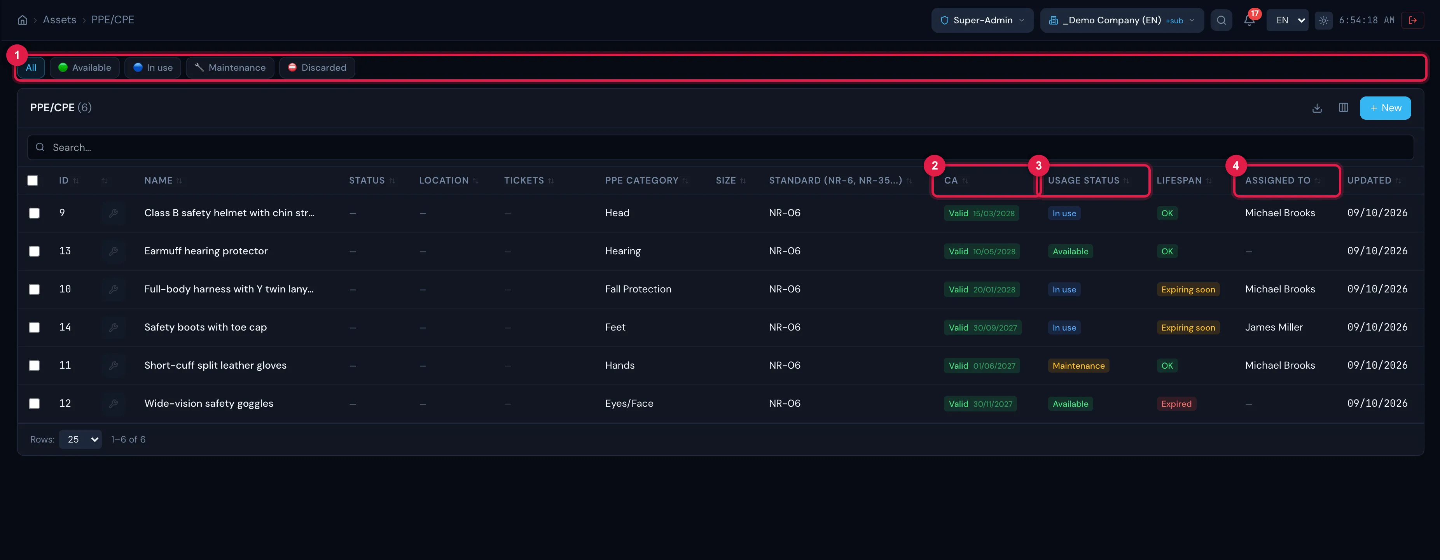
Task: Tick the select-all header checkbox
Action: (x=32, y=180)
